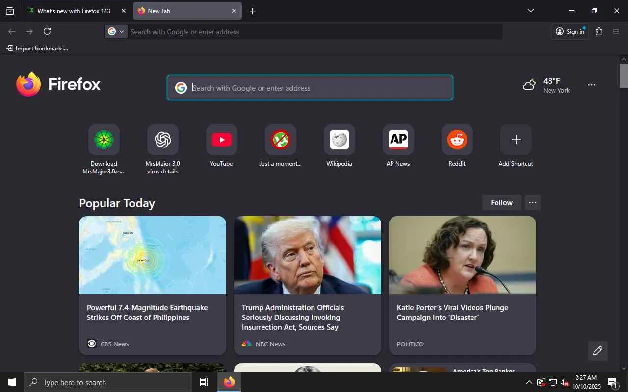Open the network status tray icon
The image size is (628, 392).
[553, 382]
